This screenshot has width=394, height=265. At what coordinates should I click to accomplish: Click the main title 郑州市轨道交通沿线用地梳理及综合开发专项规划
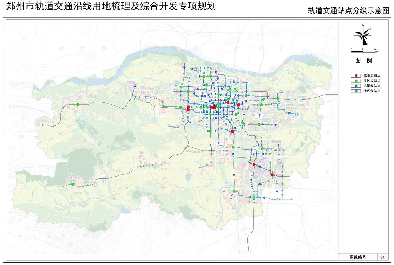tap(111, 6)
